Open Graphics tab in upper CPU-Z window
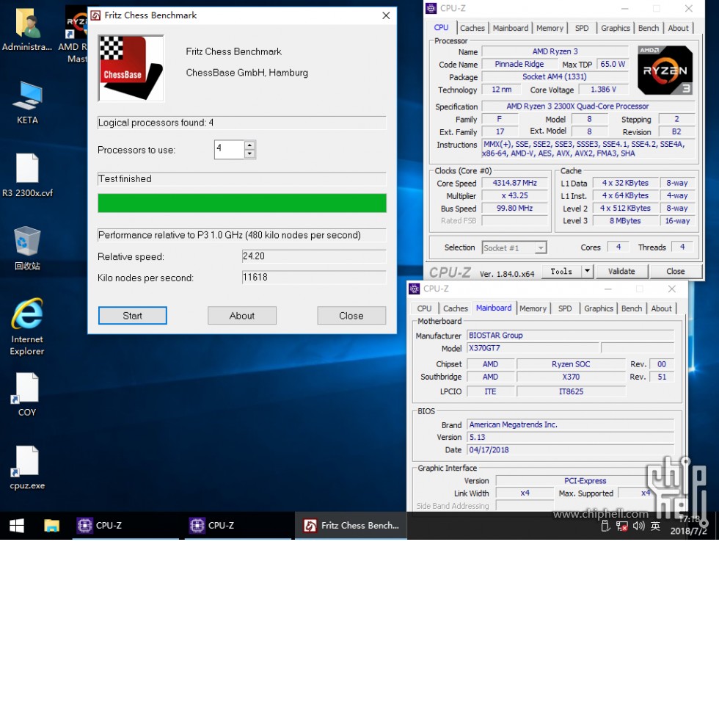This screenshot has height=727, width=719. point(616,28)
